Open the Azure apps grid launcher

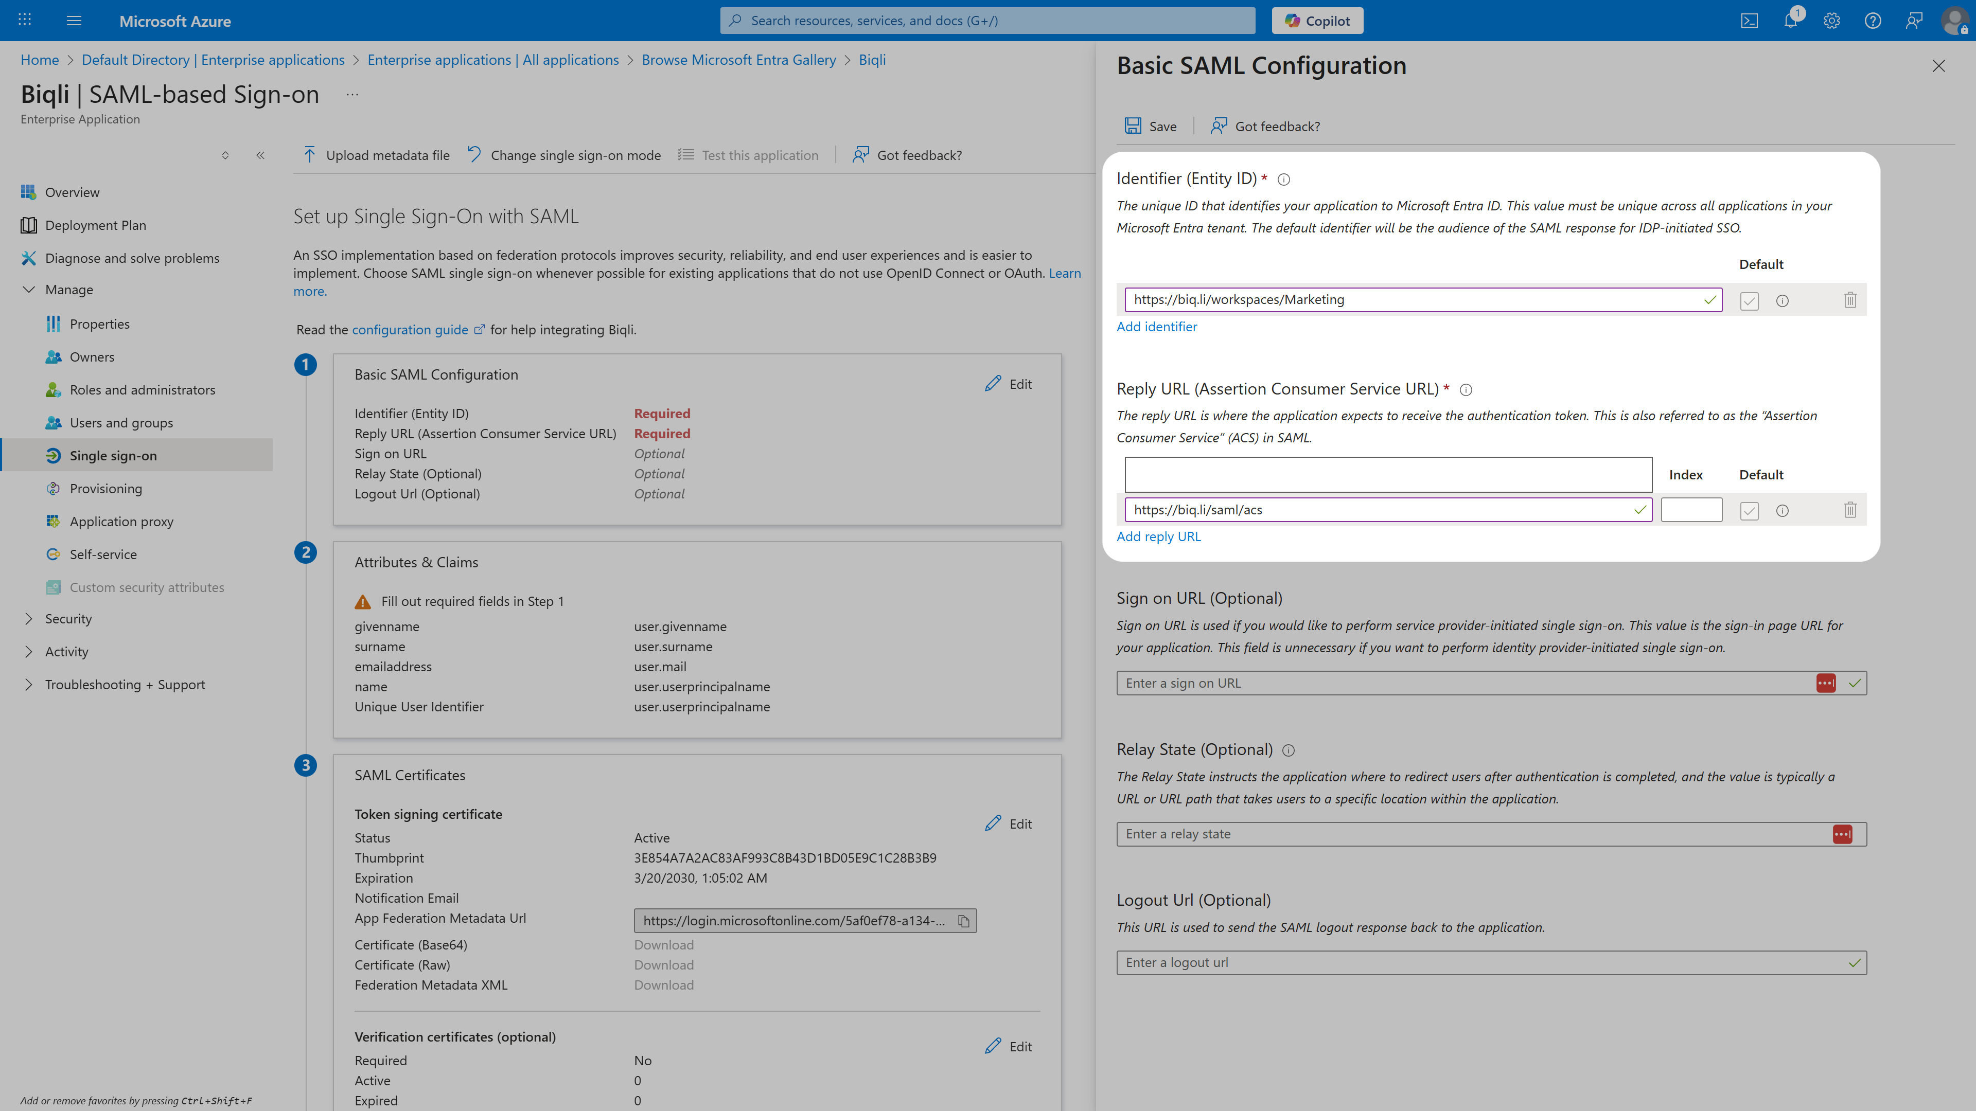click(25, 20)
